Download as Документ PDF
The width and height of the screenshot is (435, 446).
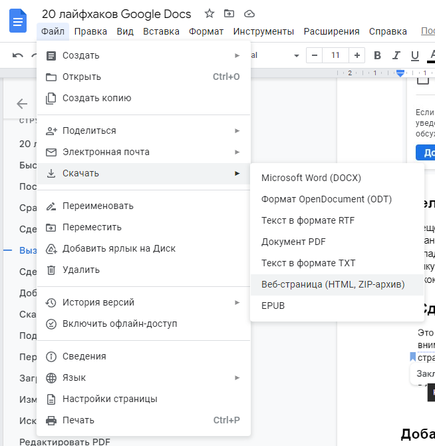point(337,242)
